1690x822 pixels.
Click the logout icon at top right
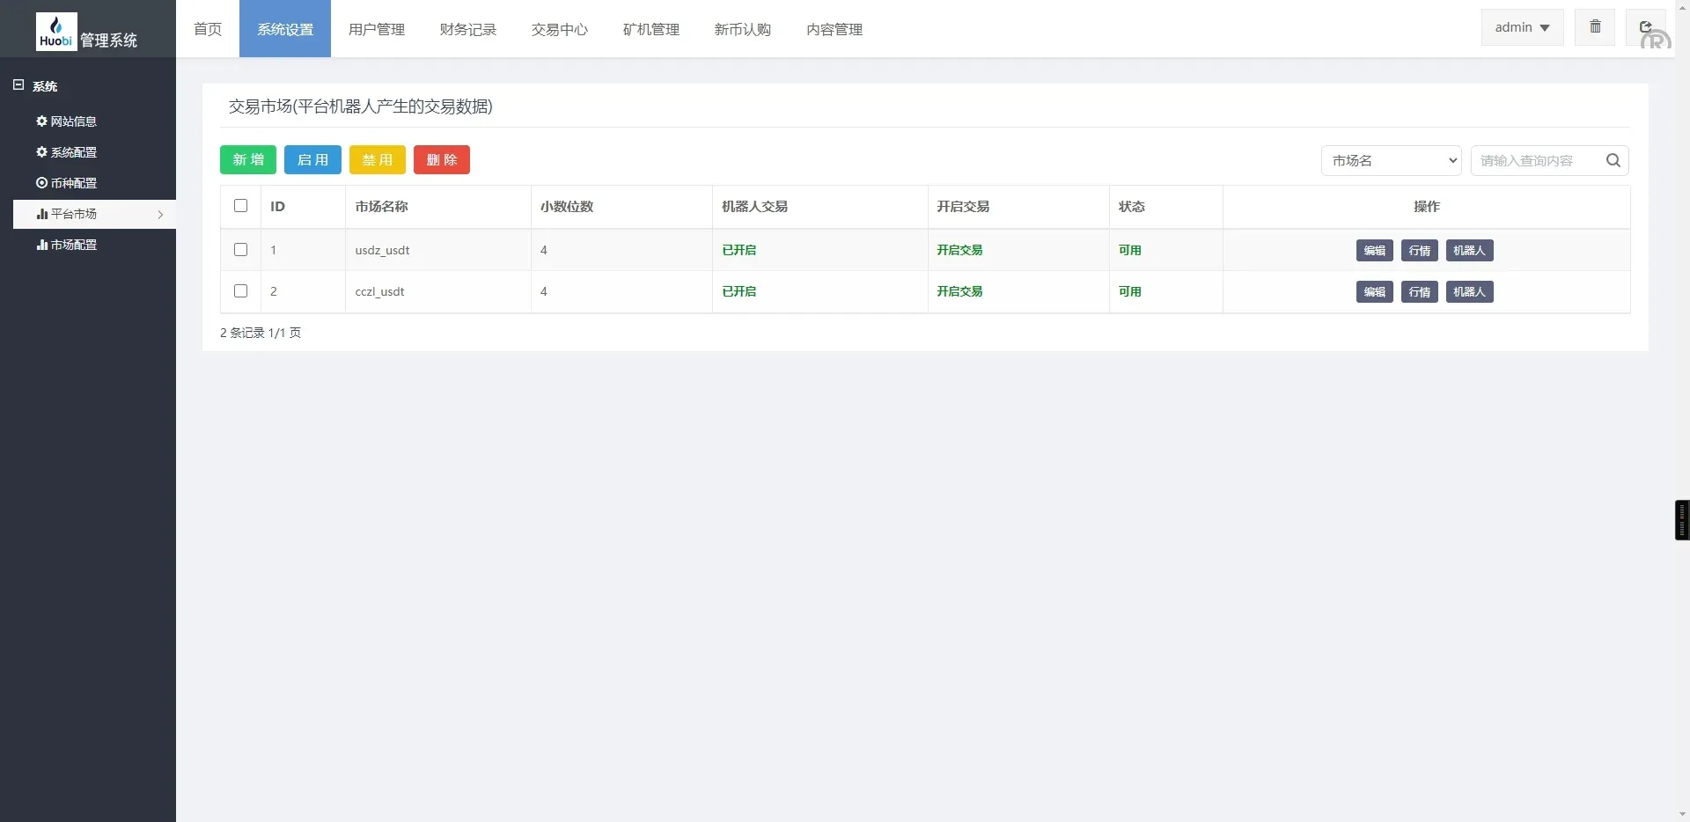click(x=1645, y=26)
